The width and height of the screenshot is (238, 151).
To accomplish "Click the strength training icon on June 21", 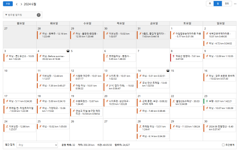I will [x=140, y=101].
